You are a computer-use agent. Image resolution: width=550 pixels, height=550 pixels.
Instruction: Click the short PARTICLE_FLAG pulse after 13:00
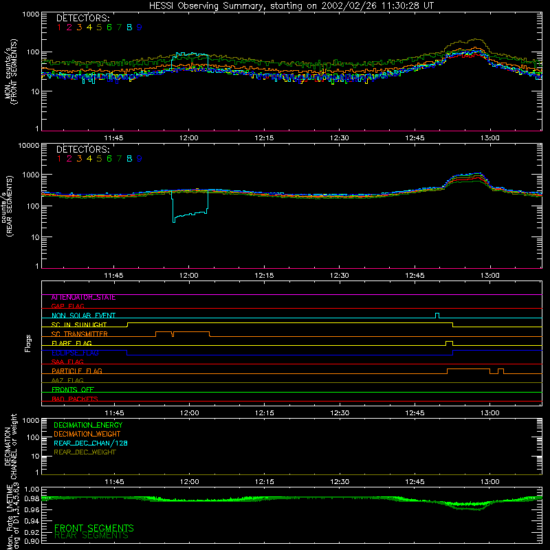point(501,371)
